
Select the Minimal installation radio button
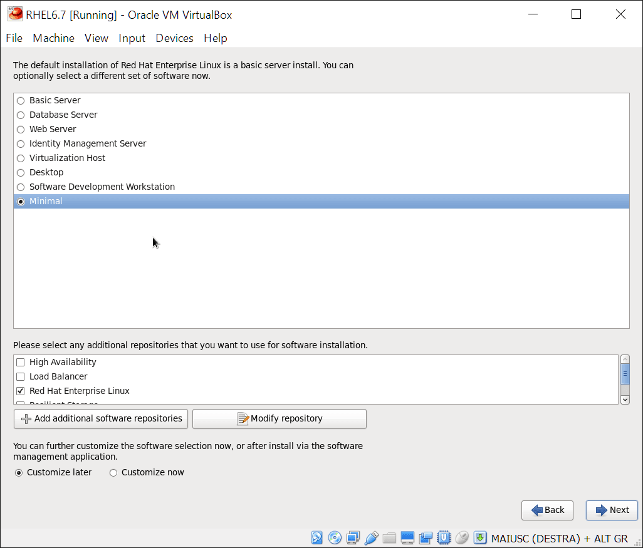21,202
